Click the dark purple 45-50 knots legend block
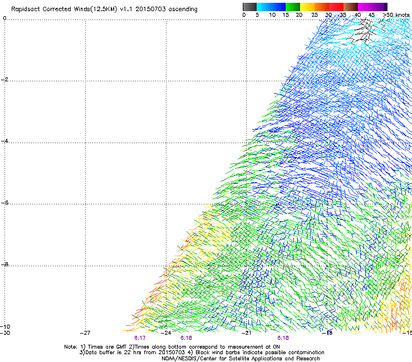Screen dimensions: 412x362 coord(380,7)
